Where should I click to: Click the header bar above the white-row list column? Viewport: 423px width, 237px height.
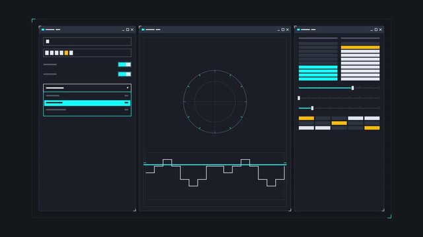pos(360,38)
